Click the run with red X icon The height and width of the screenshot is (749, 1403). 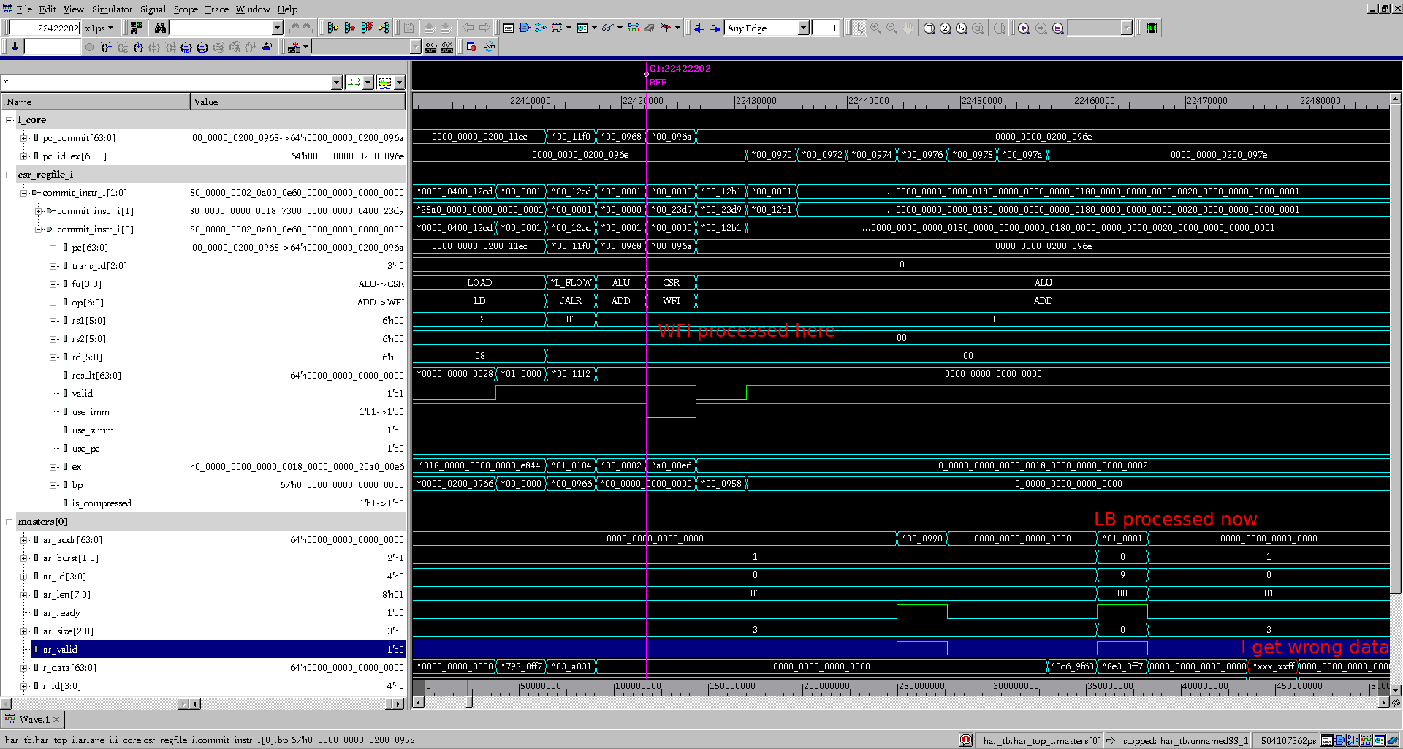click(367, 28)
